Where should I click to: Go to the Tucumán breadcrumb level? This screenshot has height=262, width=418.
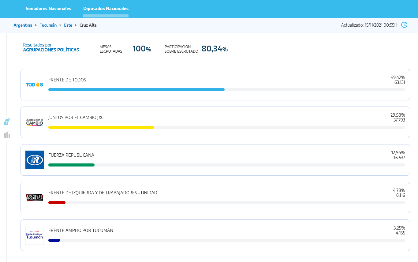point(48,25)
